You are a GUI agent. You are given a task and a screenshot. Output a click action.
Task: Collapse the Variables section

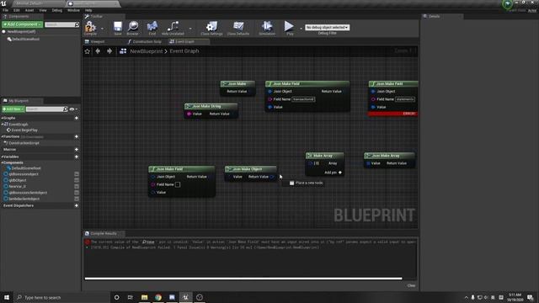[x=2, y=157]
